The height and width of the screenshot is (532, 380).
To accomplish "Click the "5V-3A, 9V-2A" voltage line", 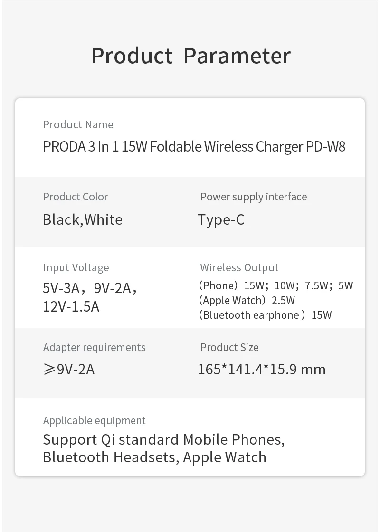I will point(90,288).
